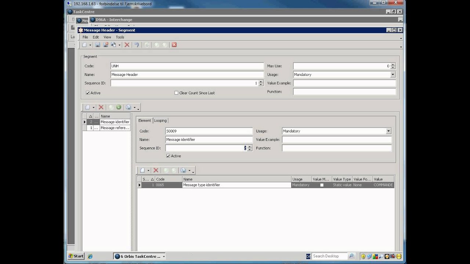
Task: Open the Save and New dropdown arrow
Action: pyautogui.click(x=119, y=45)
